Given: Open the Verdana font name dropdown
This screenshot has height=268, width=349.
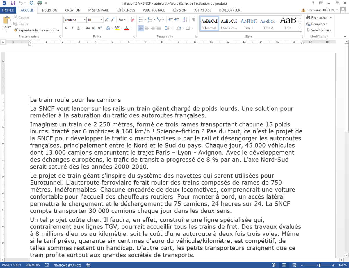Looking at the screenshot, I should pos(85,20).
